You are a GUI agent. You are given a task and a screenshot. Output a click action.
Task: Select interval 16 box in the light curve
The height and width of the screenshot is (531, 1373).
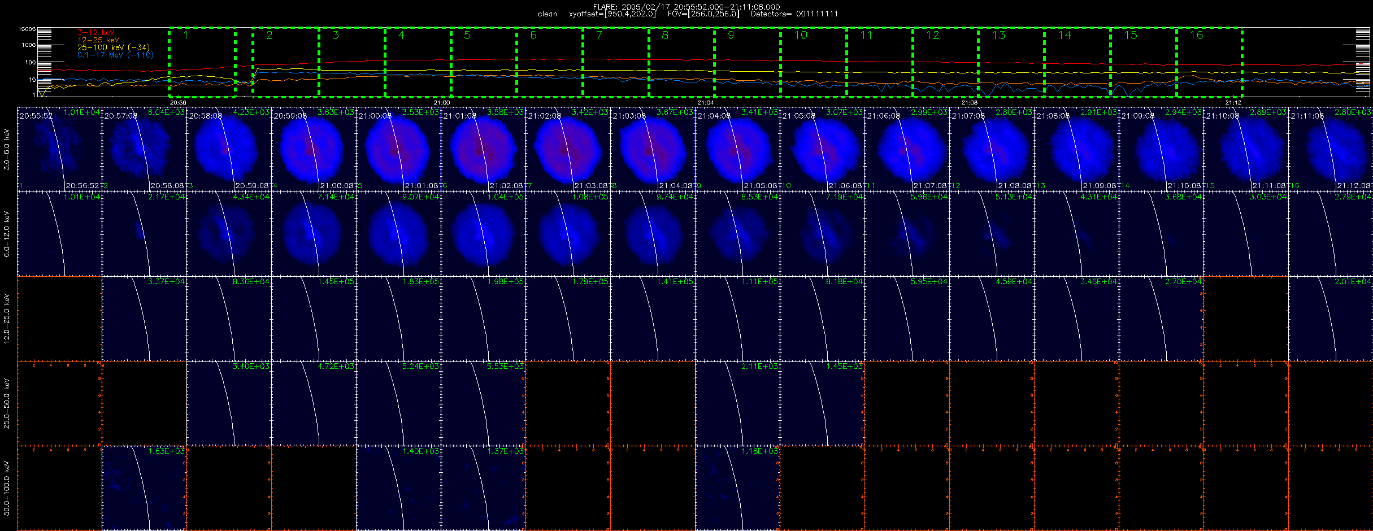1209,62
